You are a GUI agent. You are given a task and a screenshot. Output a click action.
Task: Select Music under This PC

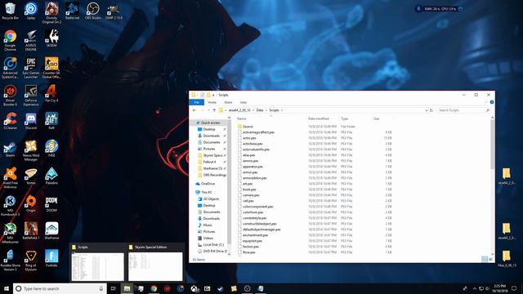pos(208,225)
